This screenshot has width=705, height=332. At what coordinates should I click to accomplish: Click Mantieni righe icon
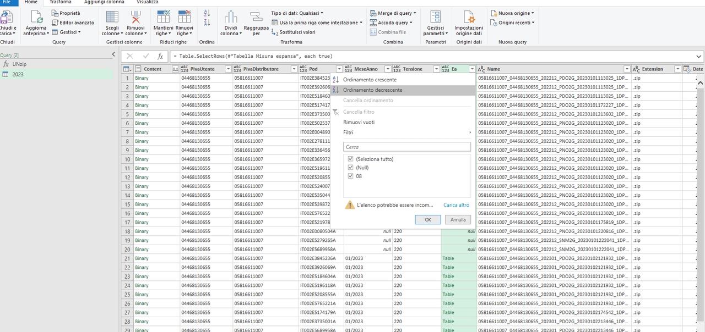[x=164, y=16]
